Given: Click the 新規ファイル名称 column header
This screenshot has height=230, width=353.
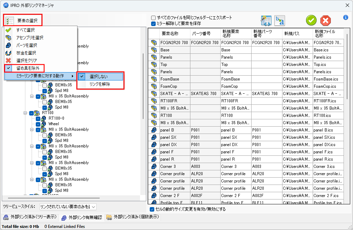Looking at the screenshot, I should (x=328, y=34).
